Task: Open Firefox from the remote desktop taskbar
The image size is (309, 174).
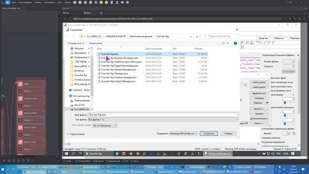Action: pyautogui.click(x=131, y=154)
